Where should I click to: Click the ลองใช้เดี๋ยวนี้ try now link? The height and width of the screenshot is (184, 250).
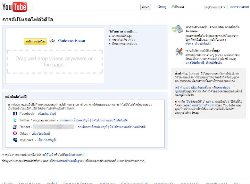(194, 63)
